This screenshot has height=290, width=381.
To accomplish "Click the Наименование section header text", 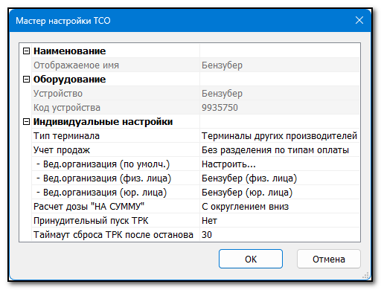I will pyautogui.click(x=70, y=51).
